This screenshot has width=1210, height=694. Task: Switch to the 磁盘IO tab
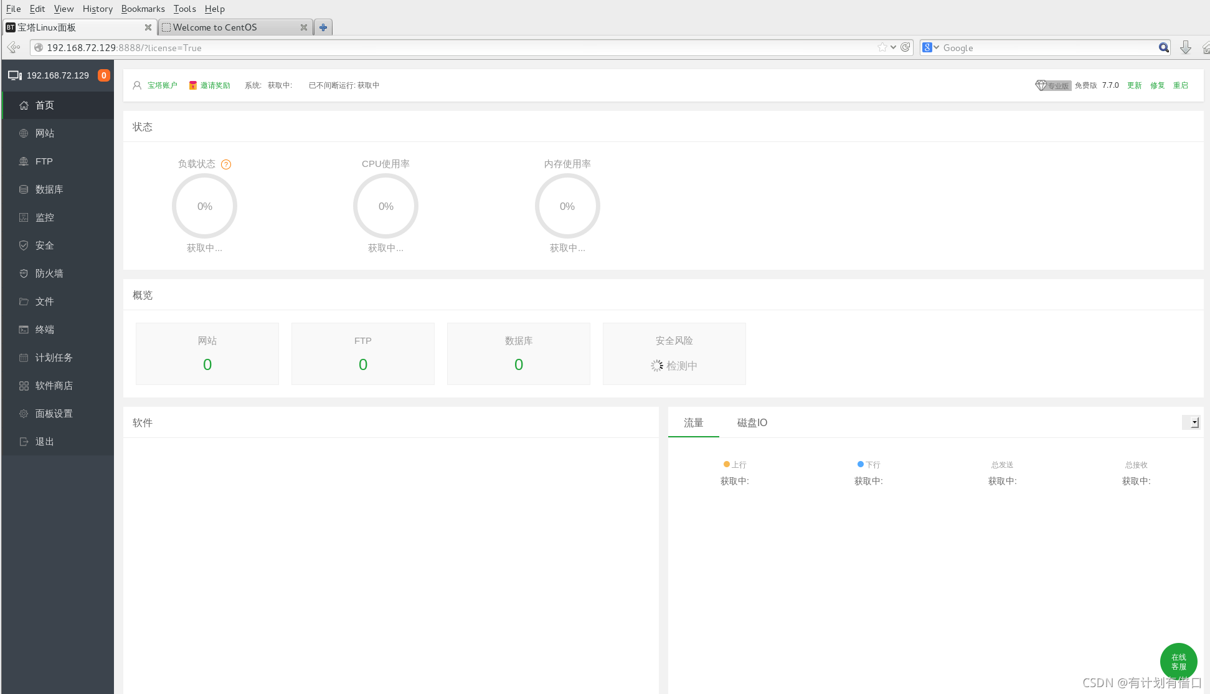click(x=752, y=422)
